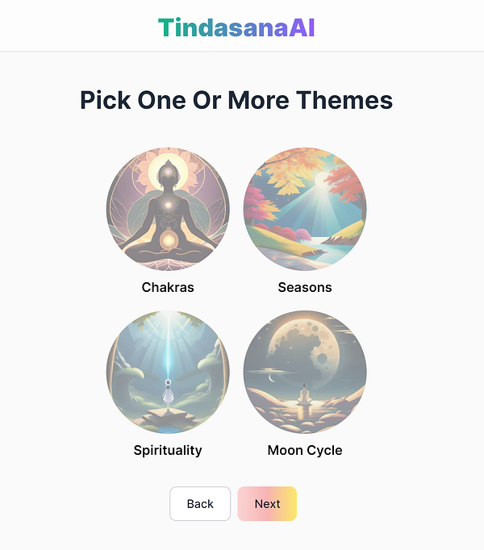Screen dimensions: 484x550
Task: Choose the Spirituality theme image
Action: (x=168, y=372)
